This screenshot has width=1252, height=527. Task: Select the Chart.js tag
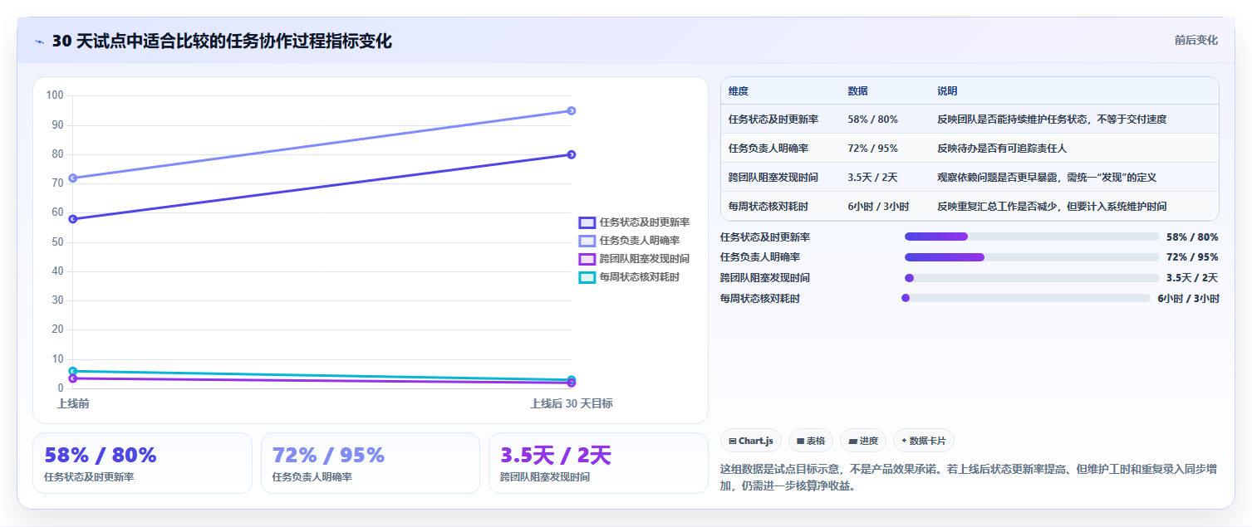(x=751, y=441)
